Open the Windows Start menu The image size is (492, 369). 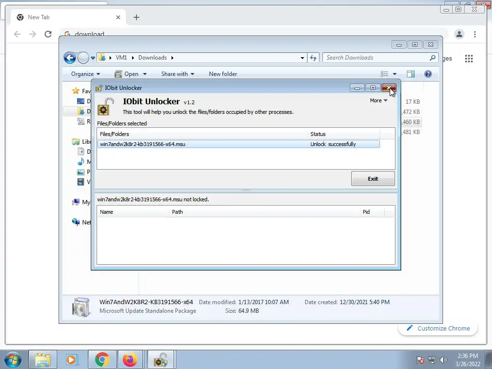(x=13, y=359)
